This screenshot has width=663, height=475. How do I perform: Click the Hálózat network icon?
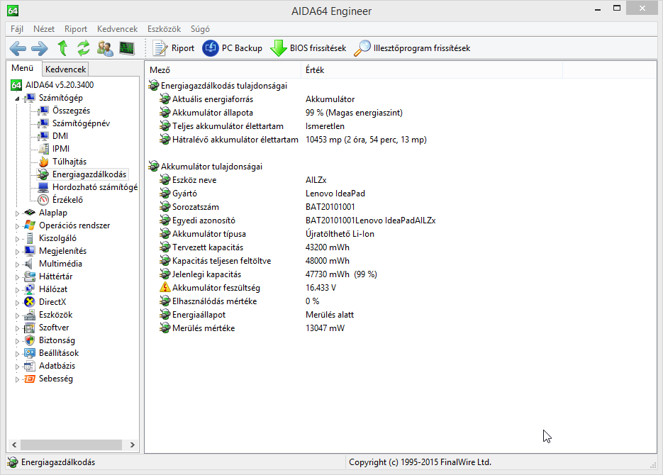point(30,289)
